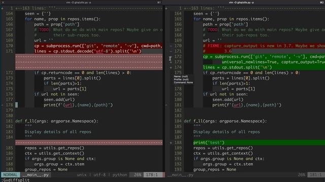Click the python filetype indicator
The width and height of the screenshot is (325, 182).
pos(120,175)
